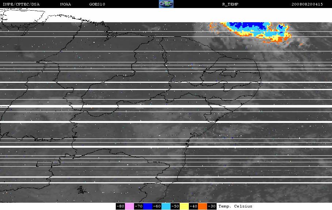The width and height of the screenshot is (332, 210).
Task: Choose the yellow legend swatch
Action: tap(184, 206)
